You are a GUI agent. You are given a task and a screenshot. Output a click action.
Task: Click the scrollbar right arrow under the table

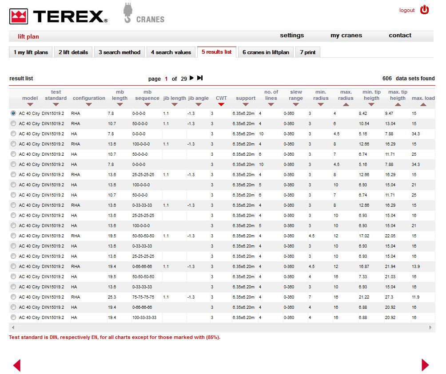(x=430, y=327)
